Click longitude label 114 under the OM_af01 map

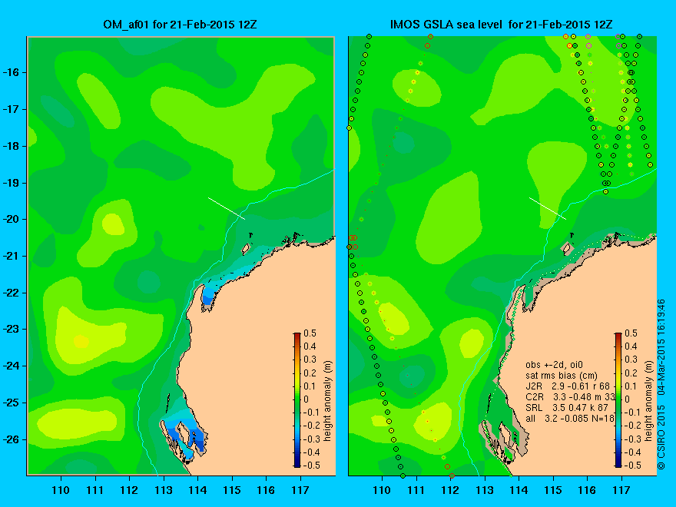(197, 490)
